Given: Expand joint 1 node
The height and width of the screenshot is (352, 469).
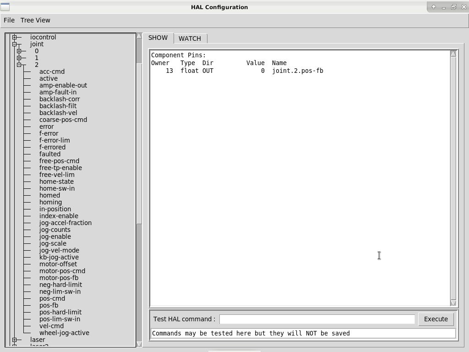Looking at the screenshot, I should [x=19, y=58].
